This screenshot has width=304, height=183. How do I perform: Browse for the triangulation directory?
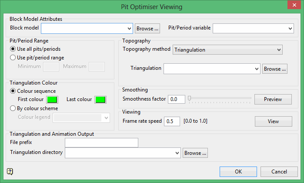click(x=195, y=153)
